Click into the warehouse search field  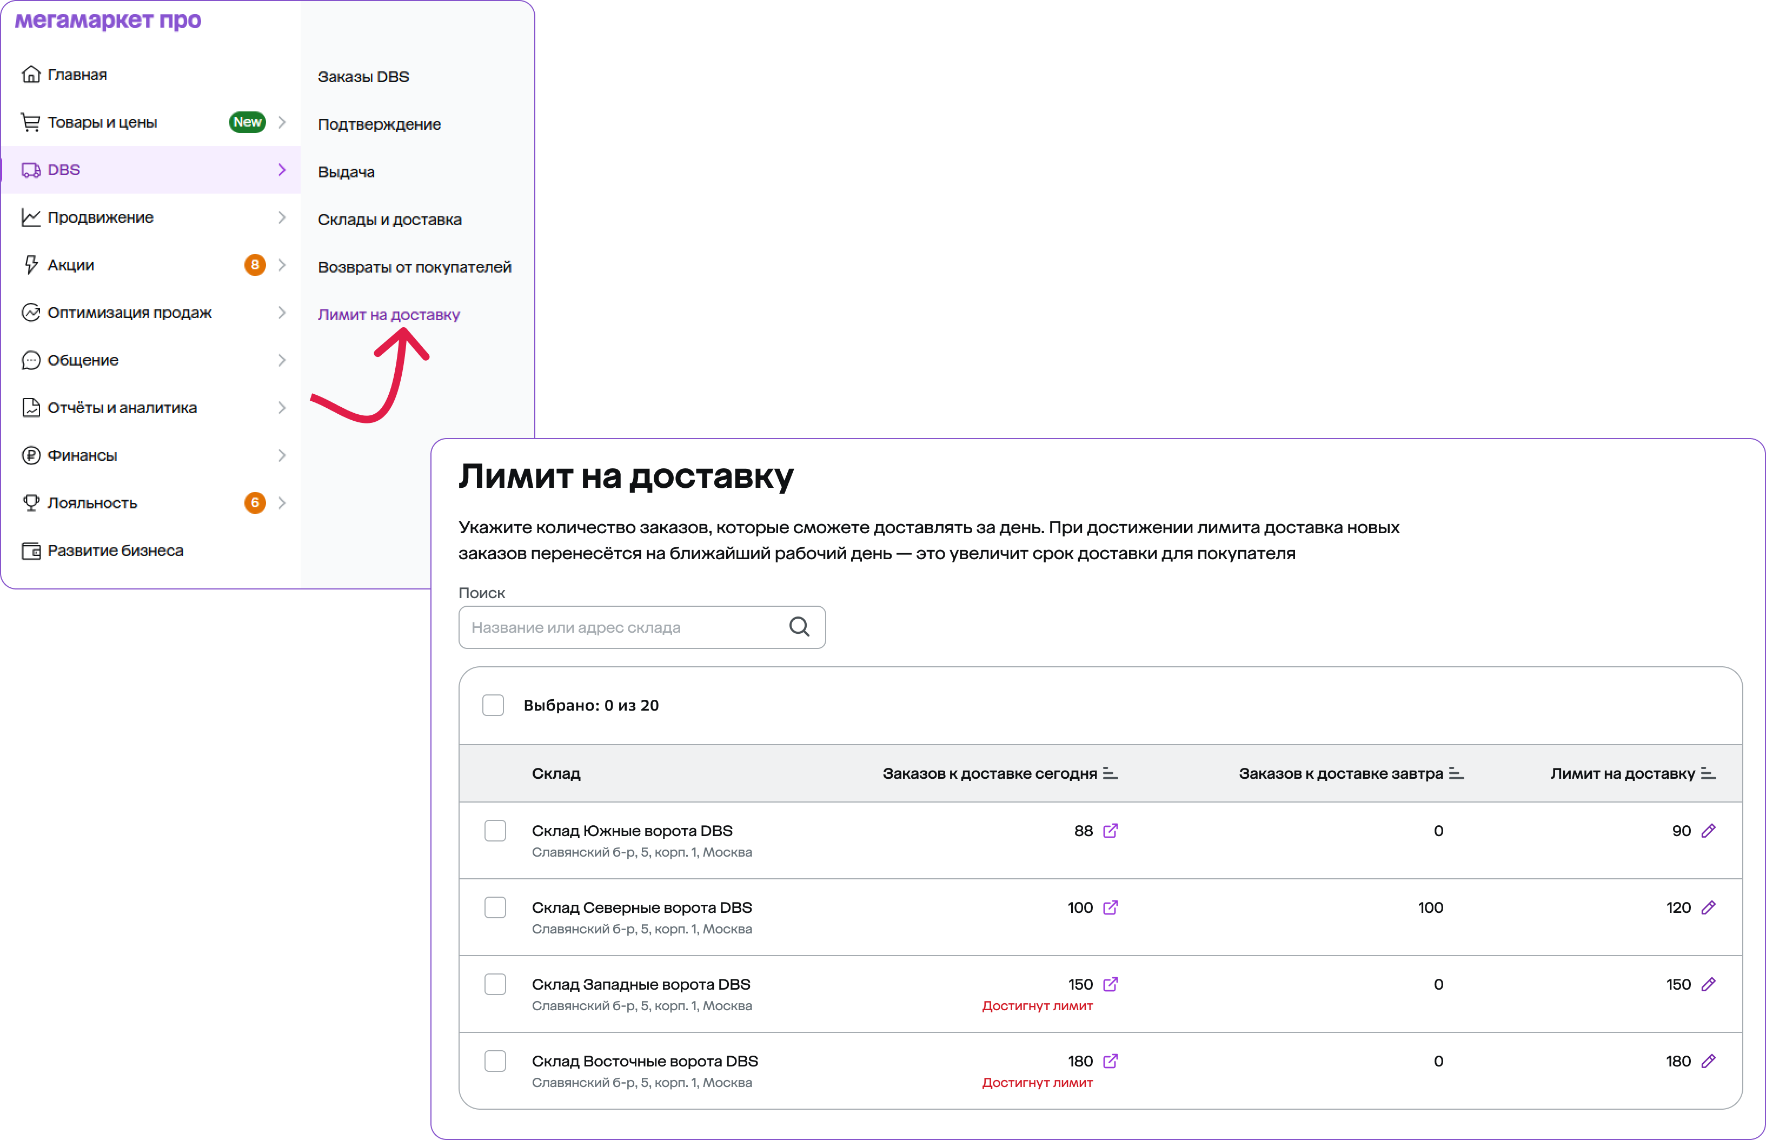(642, 627)
